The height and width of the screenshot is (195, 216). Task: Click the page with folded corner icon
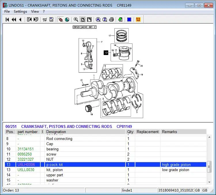coord(89,20)
